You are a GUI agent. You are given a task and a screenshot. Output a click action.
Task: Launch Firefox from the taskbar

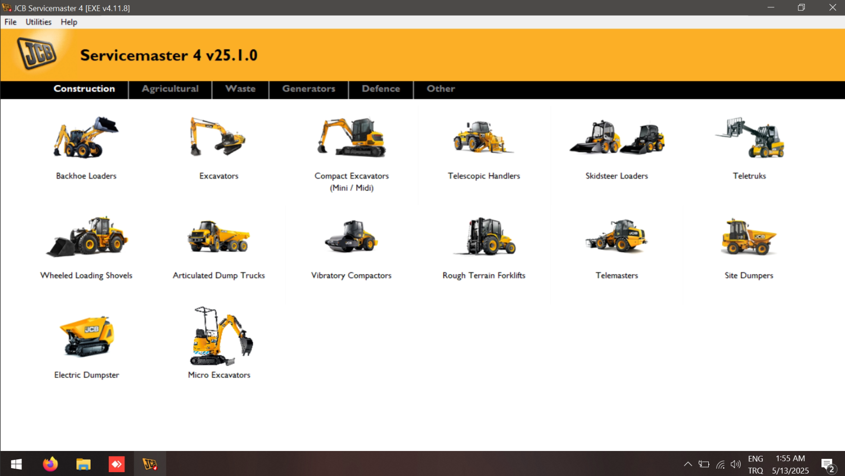[x=50, y=464]
